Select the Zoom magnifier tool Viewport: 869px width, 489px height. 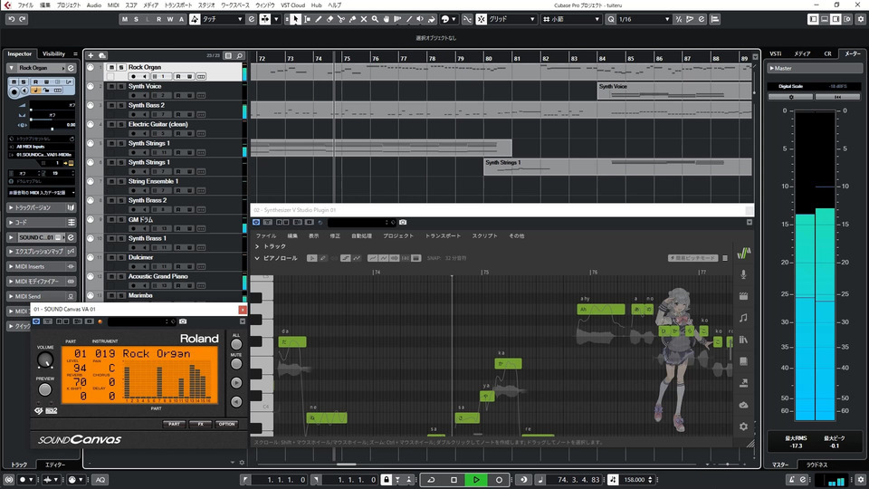click(x=375, y=19)
